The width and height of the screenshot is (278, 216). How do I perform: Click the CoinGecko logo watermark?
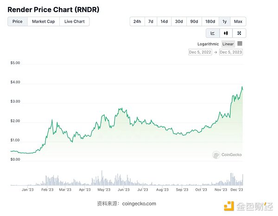point(227,155)
